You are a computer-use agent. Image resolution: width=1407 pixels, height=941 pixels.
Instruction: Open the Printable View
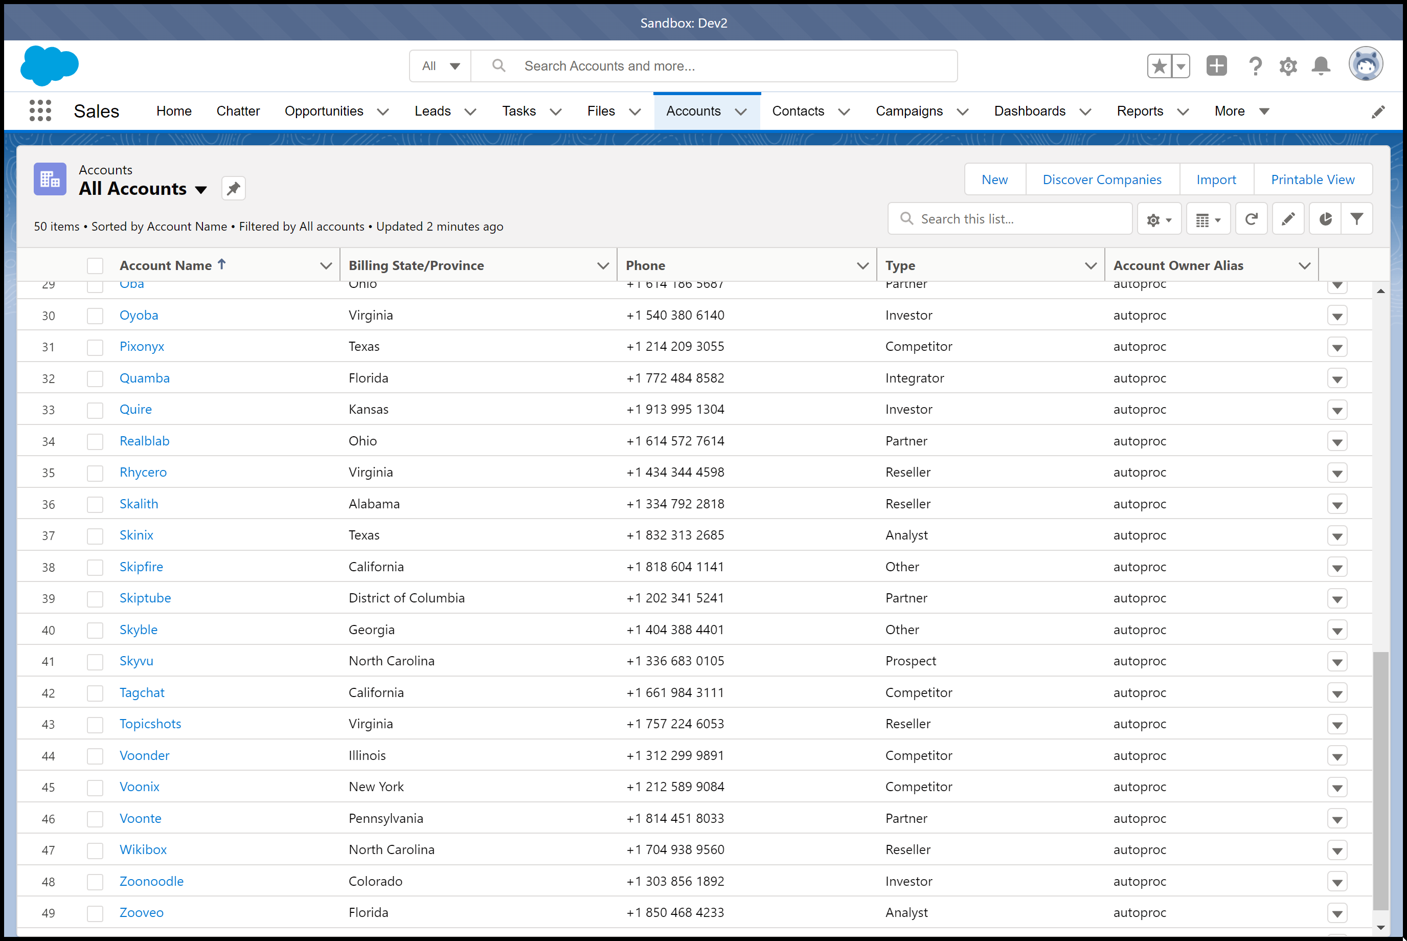(x=1313, y=180)
